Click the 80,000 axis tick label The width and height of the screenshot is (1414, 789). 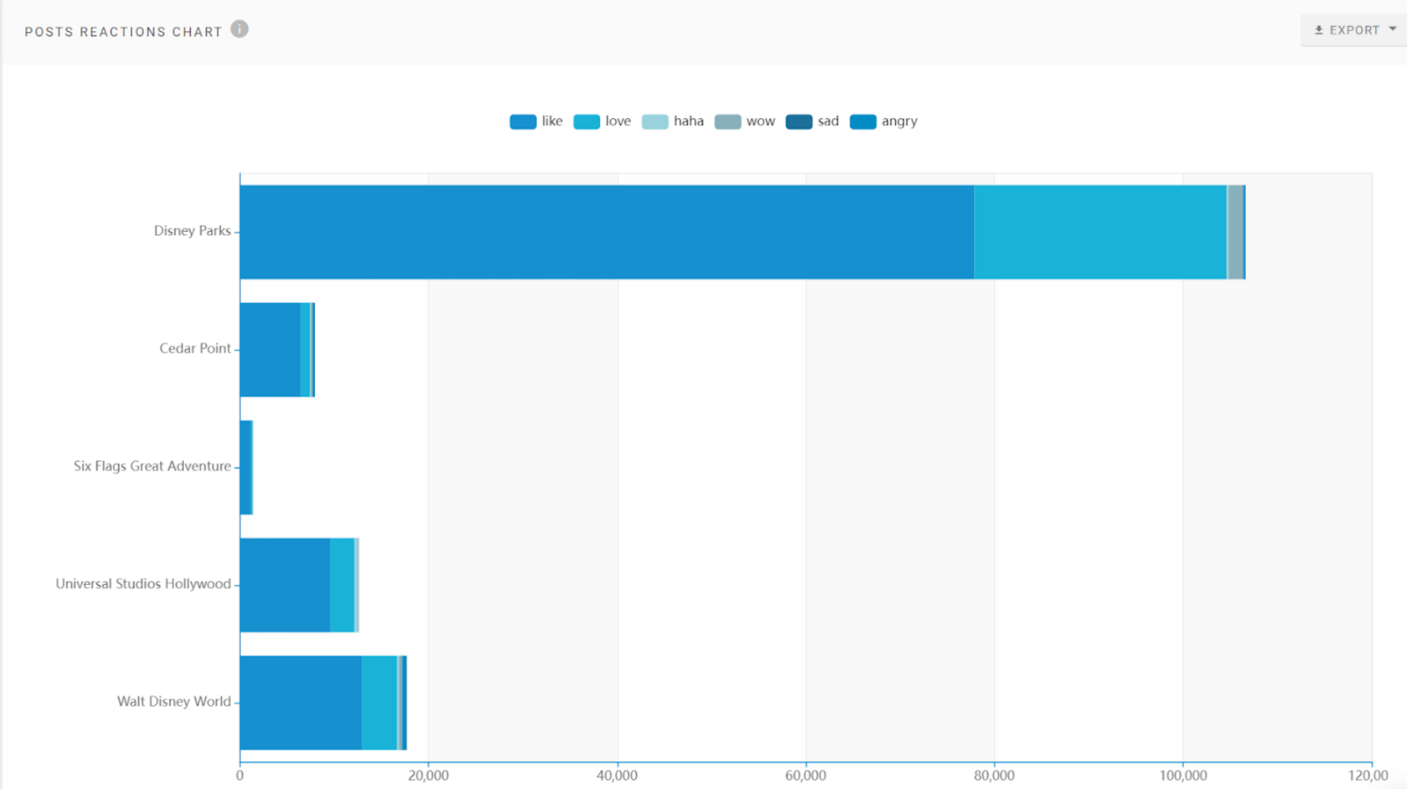coord(994,776)
